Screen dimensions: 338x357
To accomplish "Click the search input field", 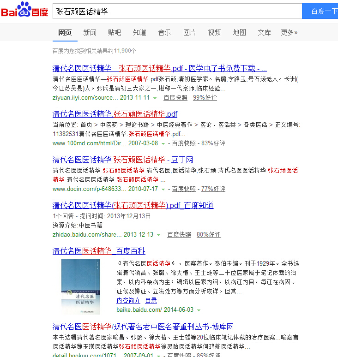I will click(177, 11).
